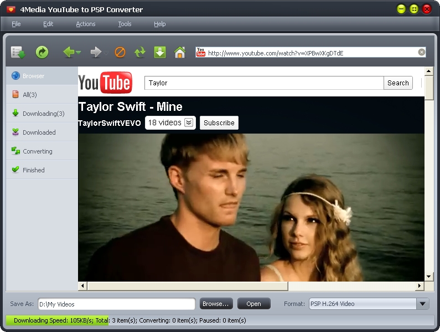Click YouTube search box containing Taylor
440x332 pixels.
(264, 83)
